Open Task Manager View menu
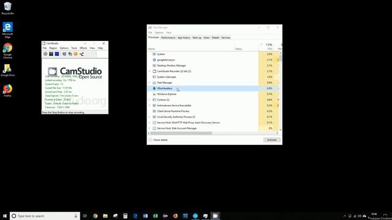392x220 pixels. 169,32
